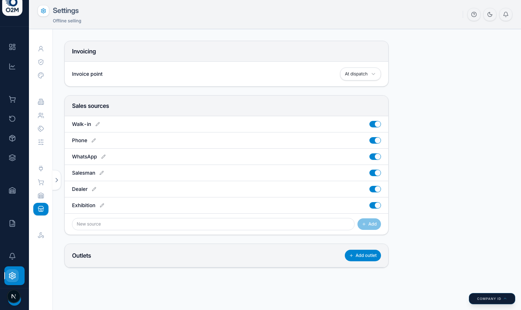Open the warehouse icon in main sidebar
This screenshot has width=521, height=310.
click(x=12, y=191)
